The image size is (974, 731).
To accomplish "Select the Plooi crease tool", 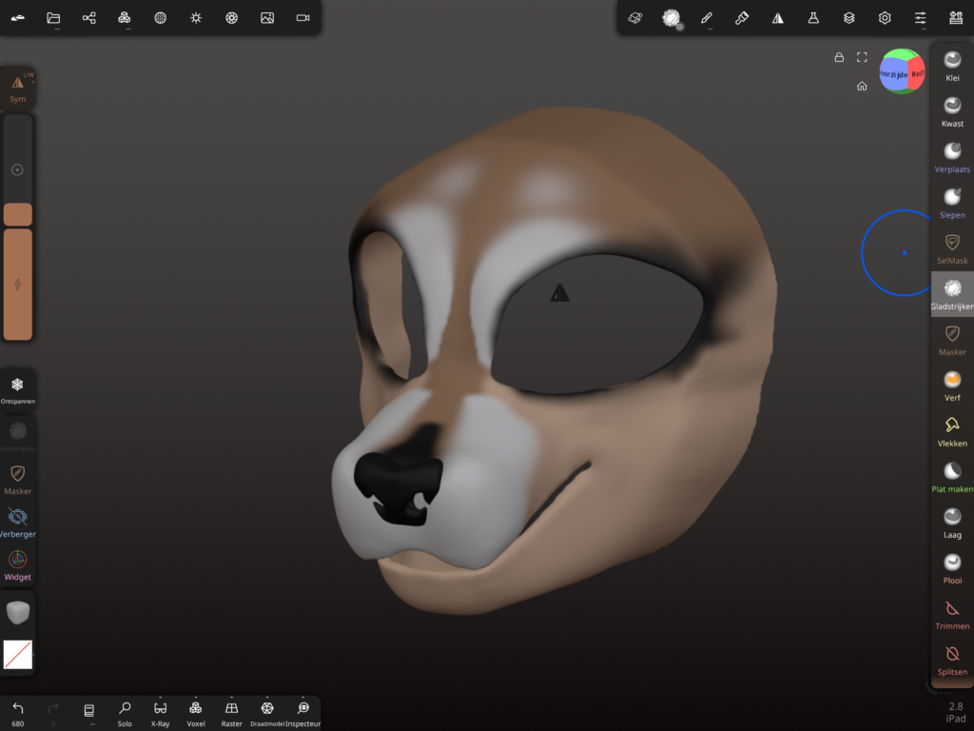I will coord(951,568).
